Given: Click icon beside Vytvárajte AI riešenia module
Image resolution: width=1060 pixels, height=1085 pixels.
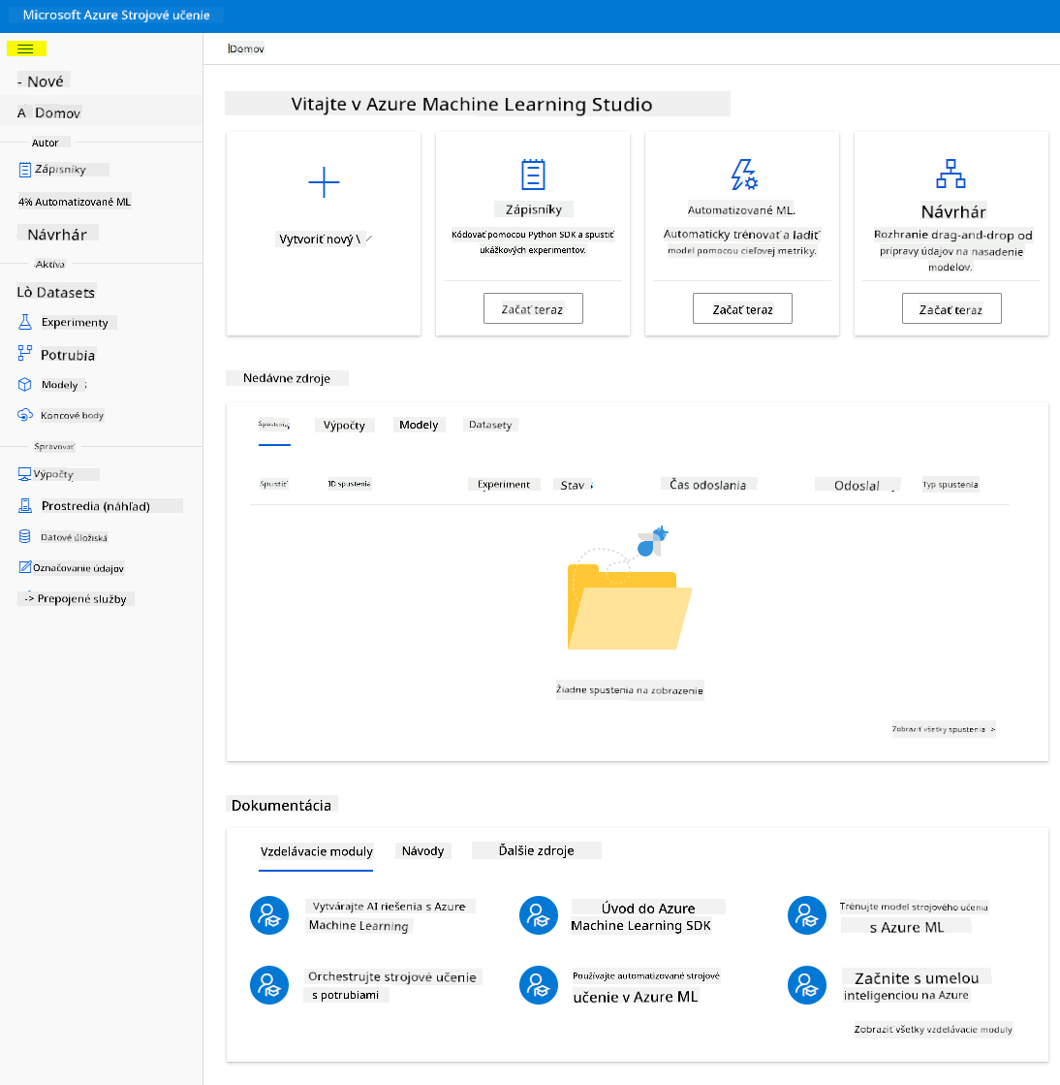Looking at the screenshot, I should (x=269, y=914).
